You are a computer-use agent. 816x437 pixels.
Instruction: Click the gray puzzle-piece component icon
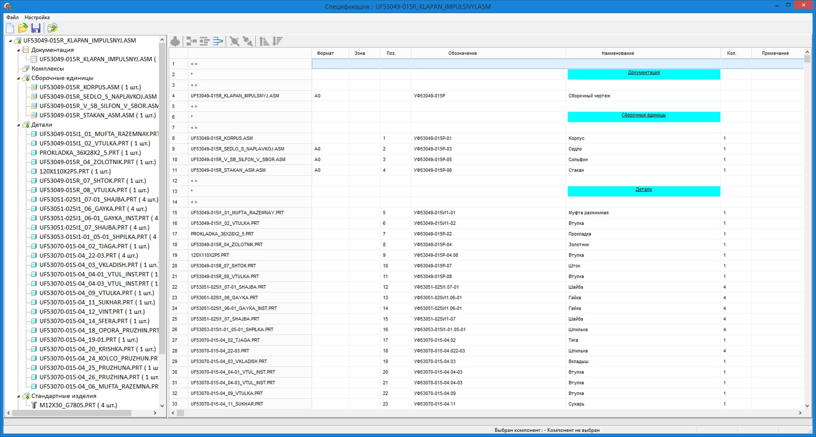pyautogui.click(x=175, y=41)
